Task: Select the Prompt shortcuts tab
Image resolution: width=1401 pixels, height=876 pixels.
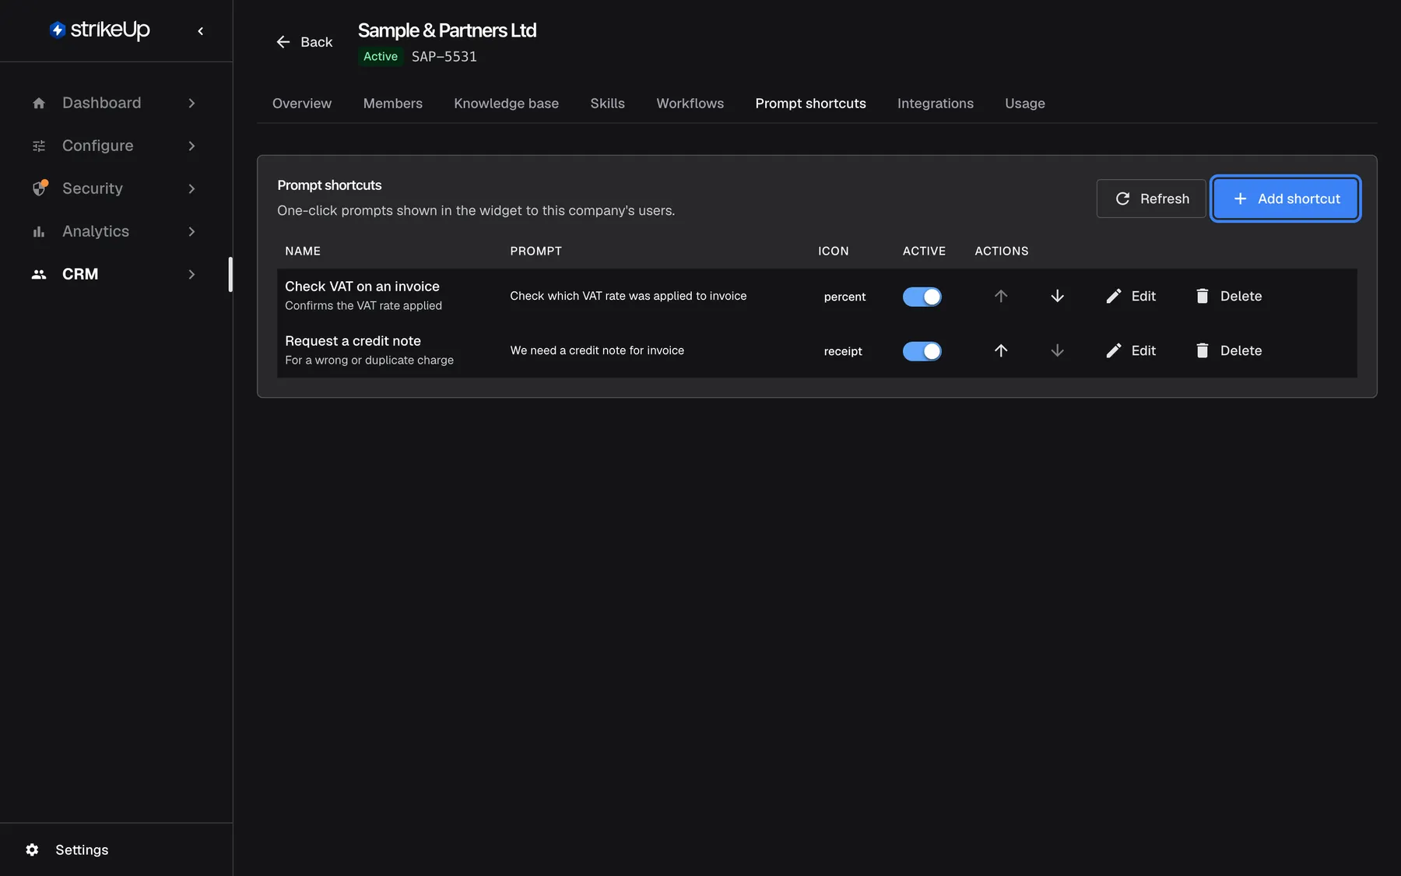Action: click(811, 104)
